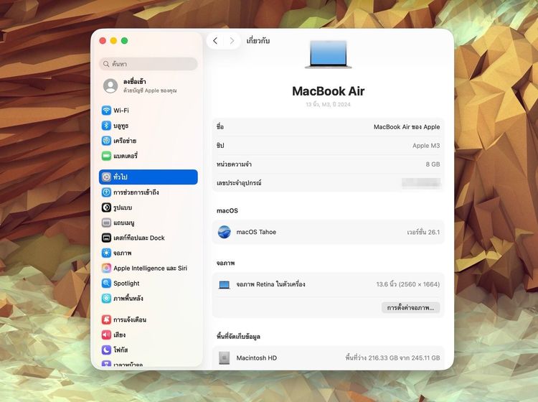Select the แถบเมนู sidebar label
This screenshot has height=402, width=538.
tap(124, 223)
